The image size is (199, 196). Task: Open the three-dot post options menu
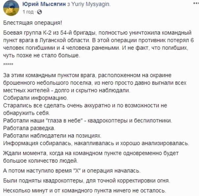[x=196, y=3]
